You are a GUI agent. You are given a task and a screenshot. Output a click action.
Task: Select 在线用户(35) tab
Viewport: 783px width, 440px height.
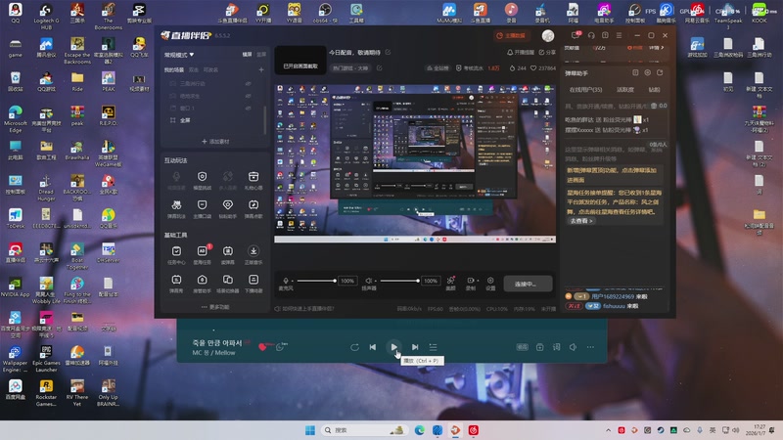585,90
